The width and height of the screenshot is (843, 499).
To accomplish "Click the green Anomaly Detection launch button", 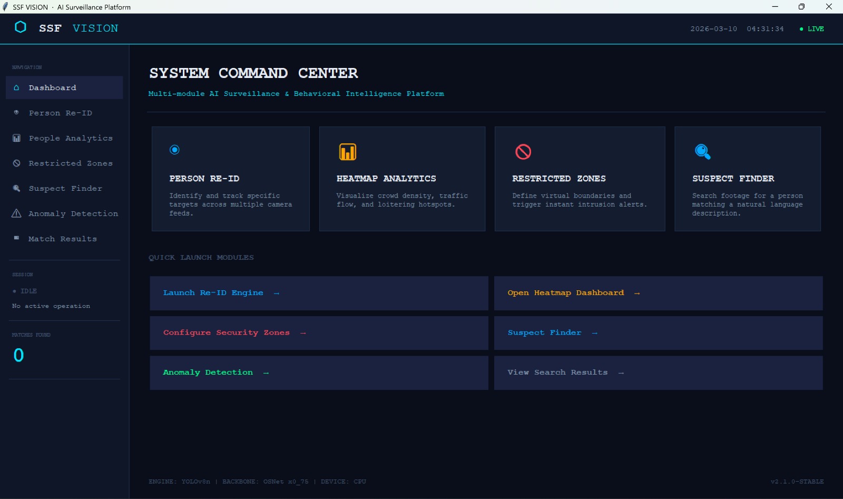I will coord(319,373).
